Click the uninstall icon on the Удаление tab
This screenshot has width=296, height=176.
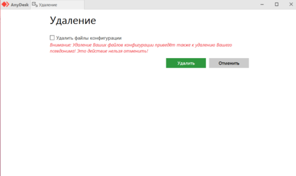click(35, 5)
